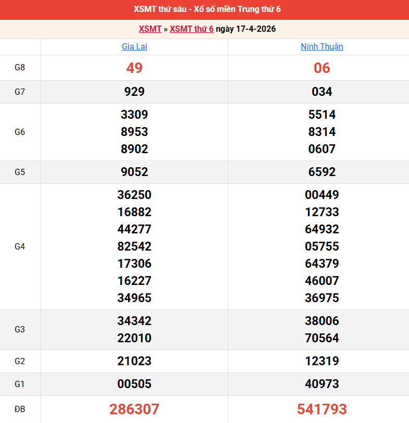
Task: Click the G4 row label
Action: (x=20, y=246)
